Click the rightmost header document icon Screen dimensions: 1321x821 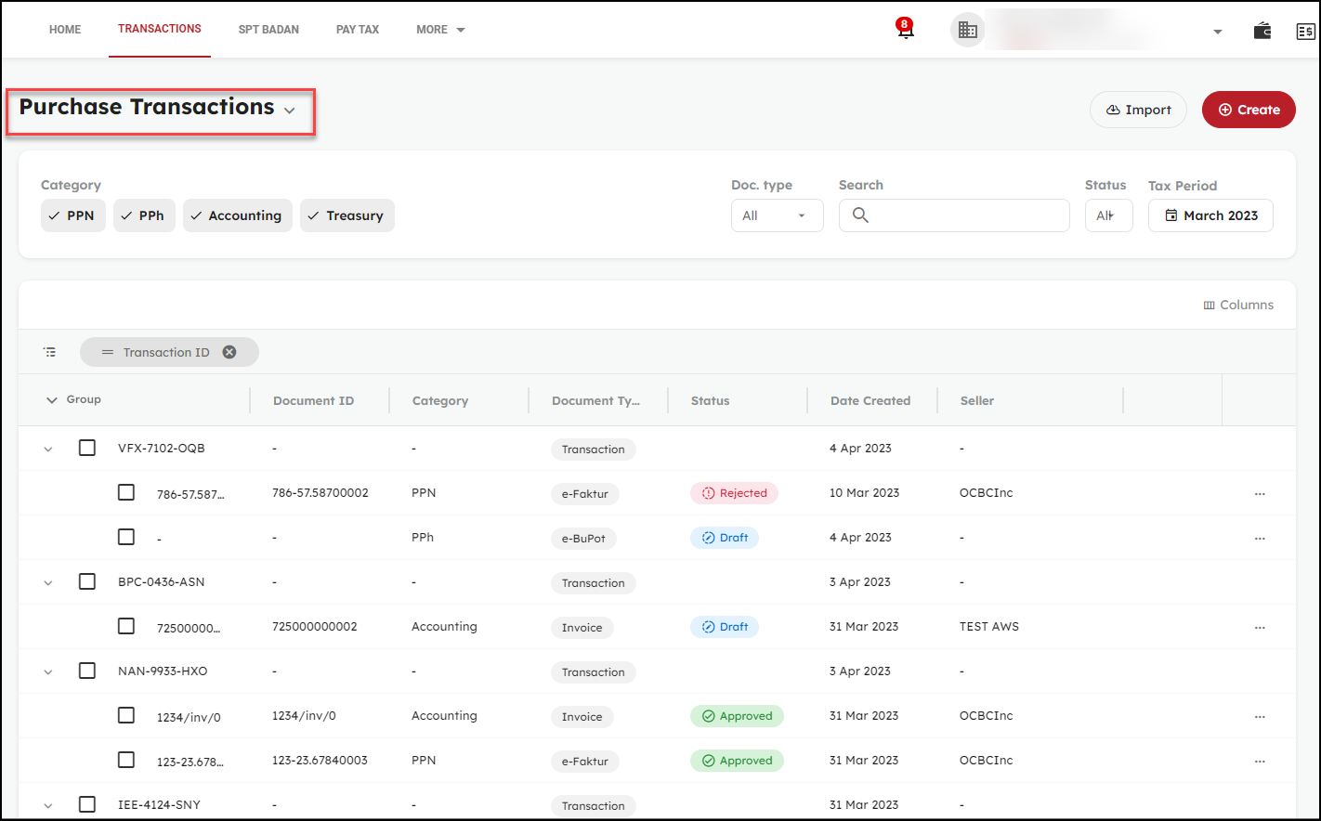(x=1305, y=31)
